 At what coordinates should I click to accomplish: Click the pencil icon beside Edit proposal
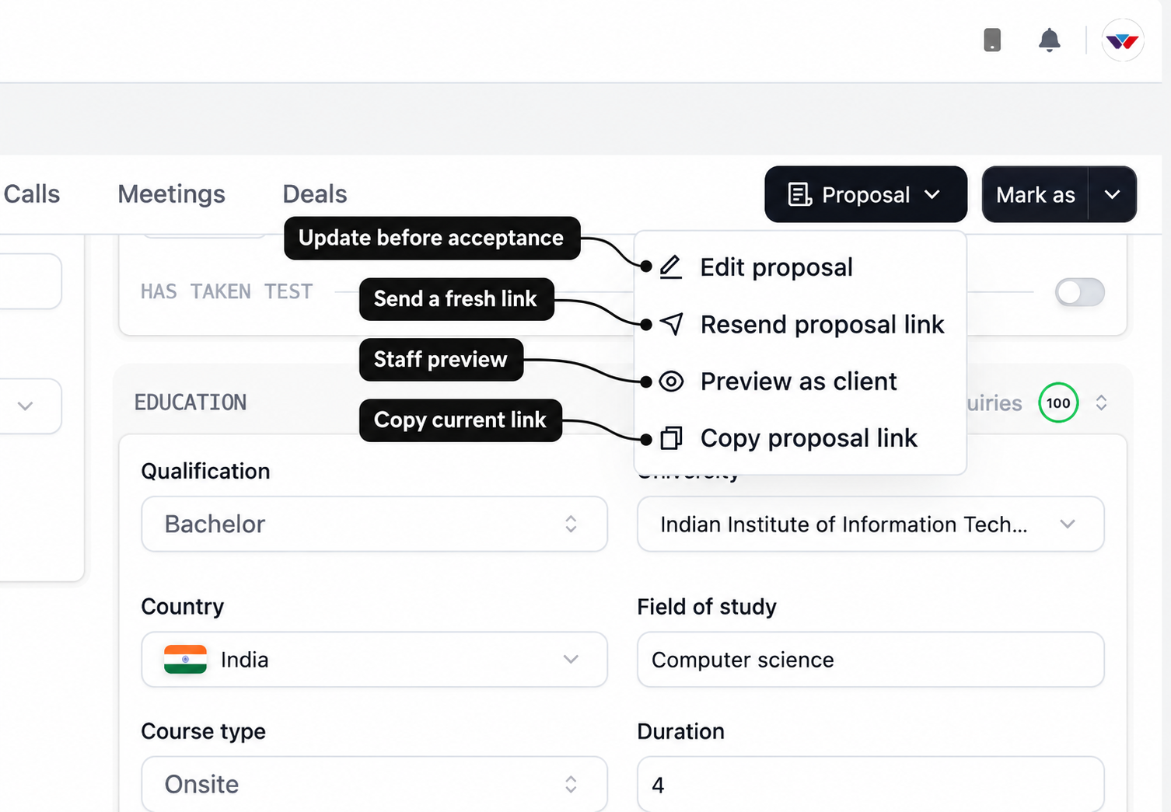tap(671, 267)
